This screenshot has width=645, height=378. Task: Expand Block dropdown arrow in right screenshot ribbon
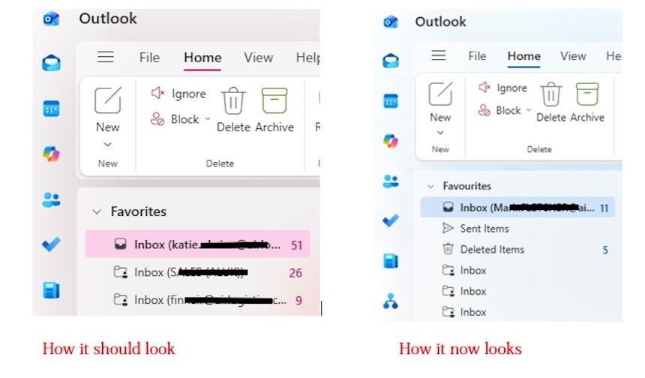pos(528,110)
